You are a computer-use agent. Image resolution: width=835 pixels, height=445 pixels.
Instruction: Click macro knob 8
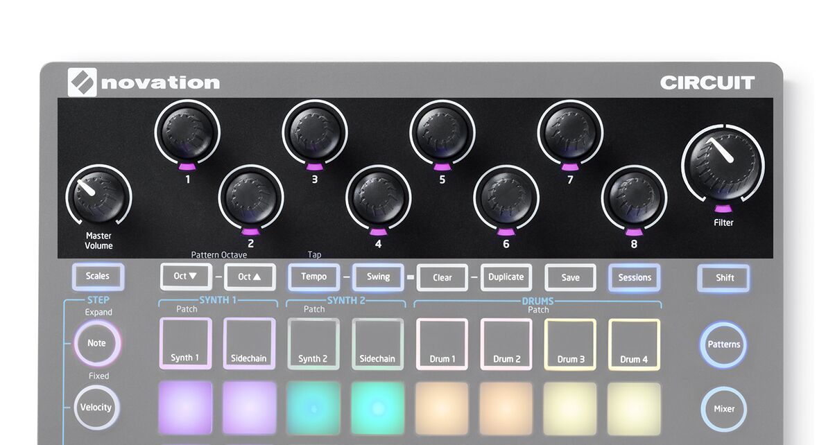(634, 197)
